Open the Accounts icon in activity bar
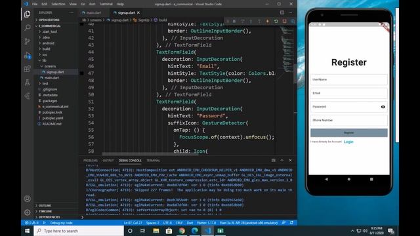 point(27,199)
